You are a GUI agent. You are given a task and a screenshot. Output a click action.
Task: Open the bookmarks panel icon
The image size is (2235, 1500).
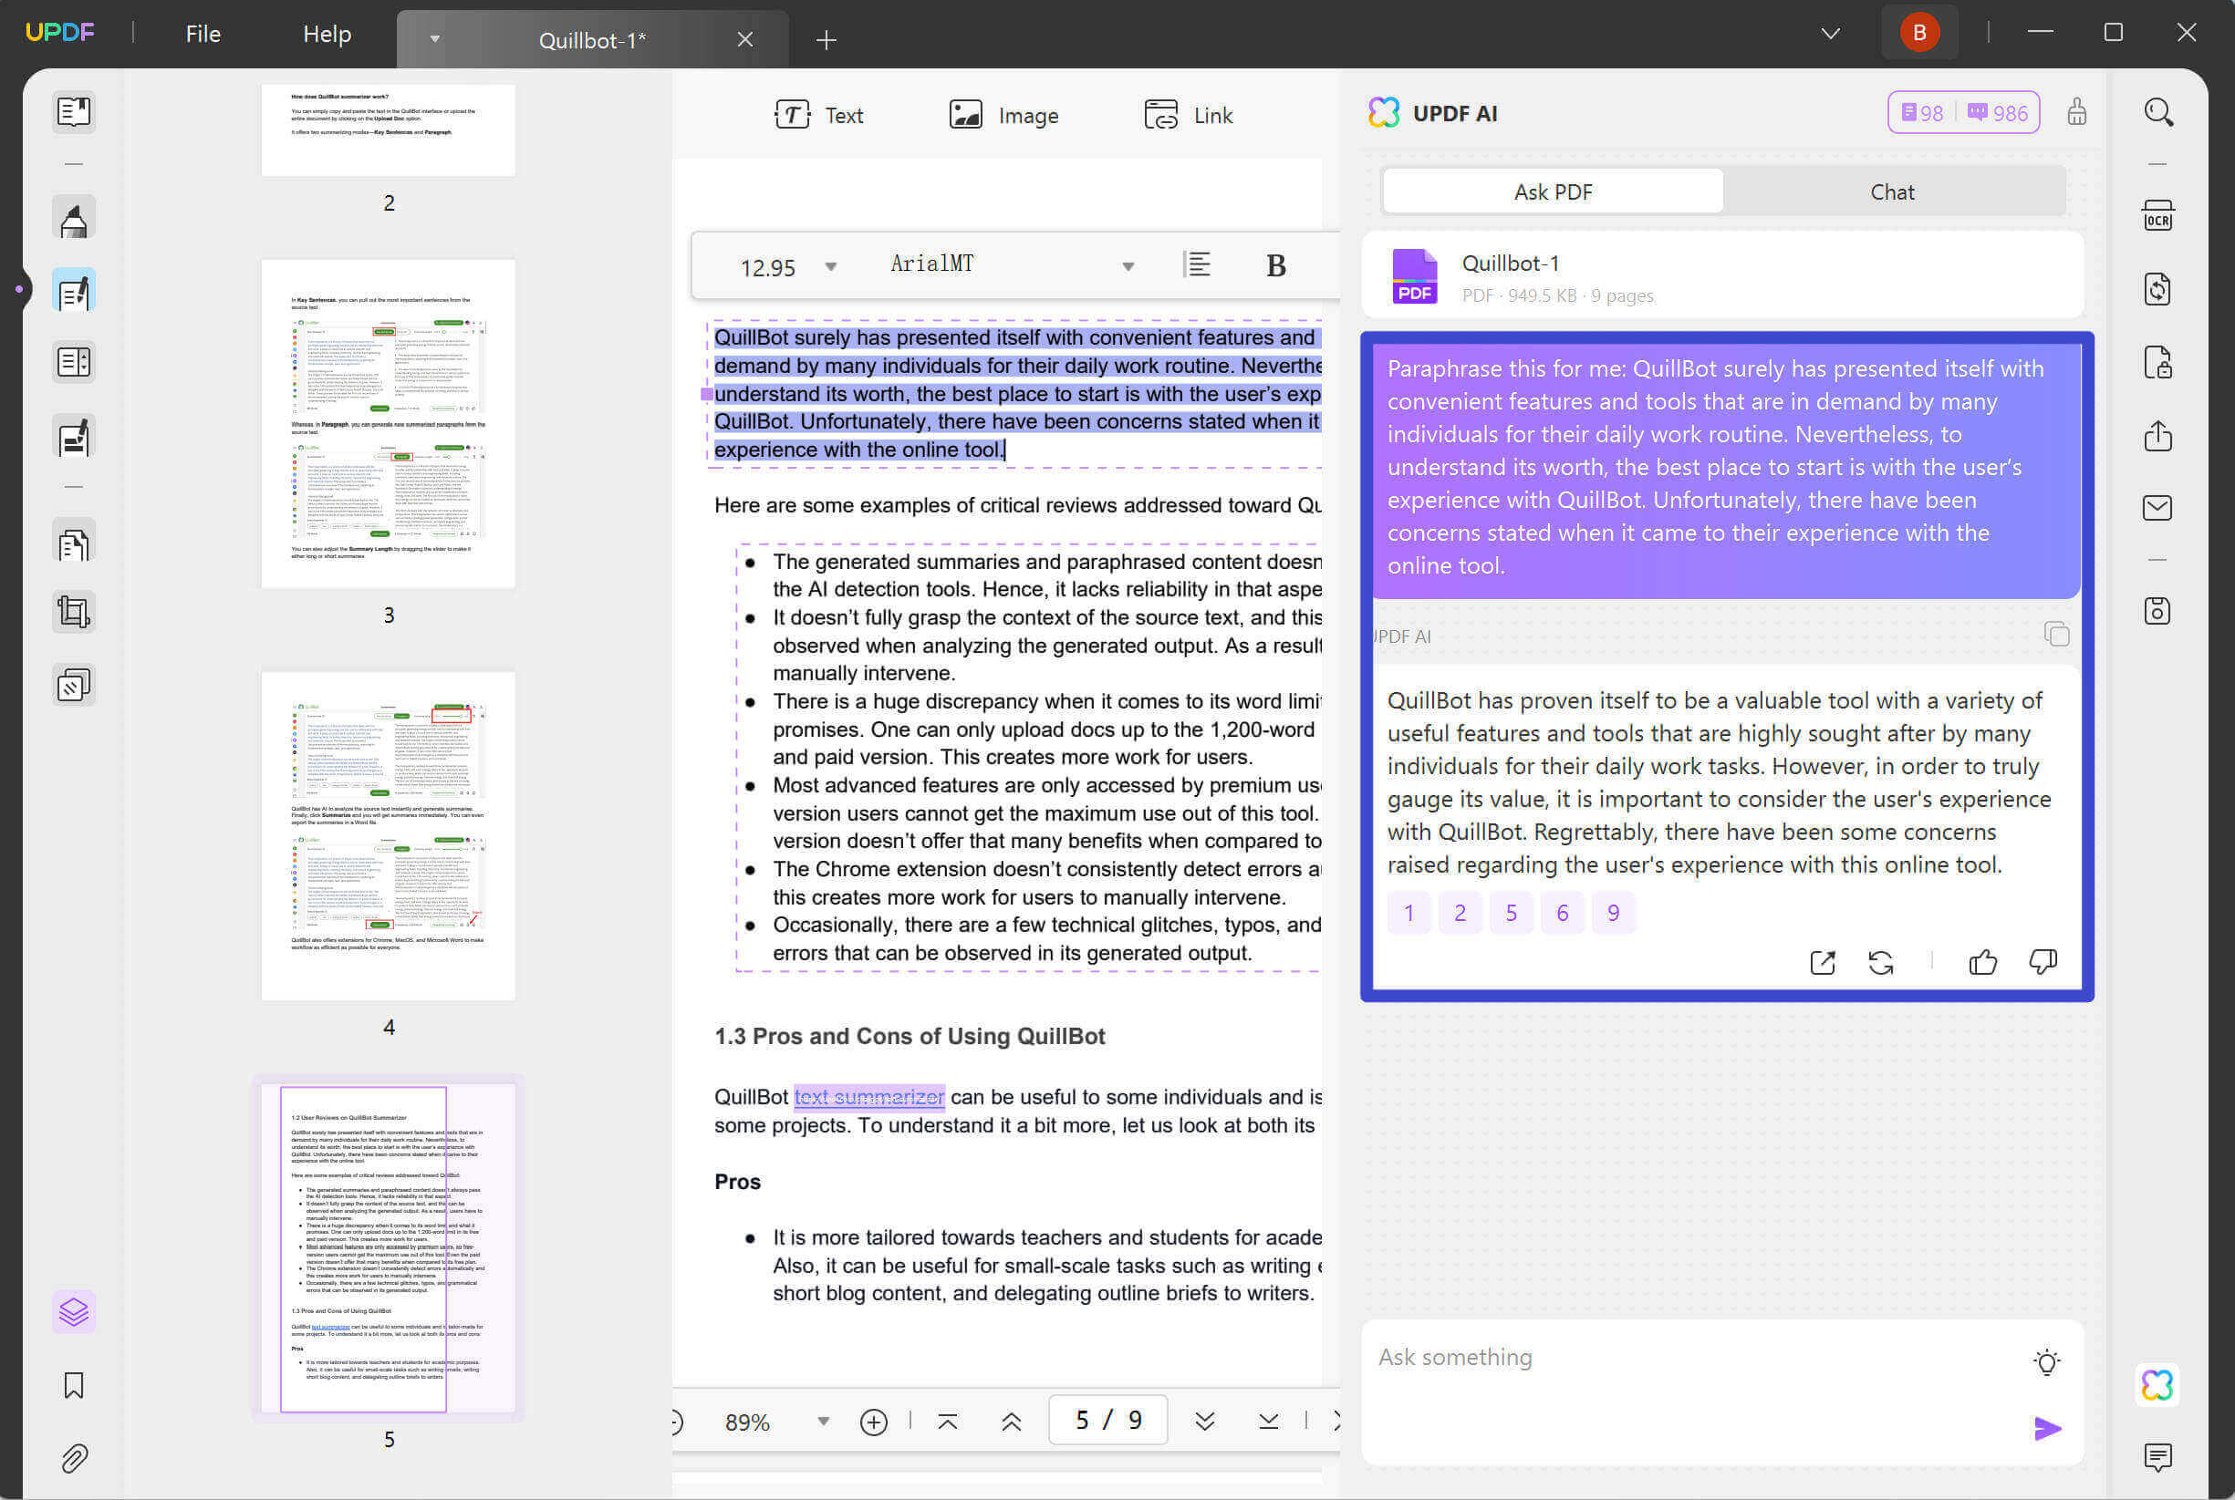tap(74, 1385)
